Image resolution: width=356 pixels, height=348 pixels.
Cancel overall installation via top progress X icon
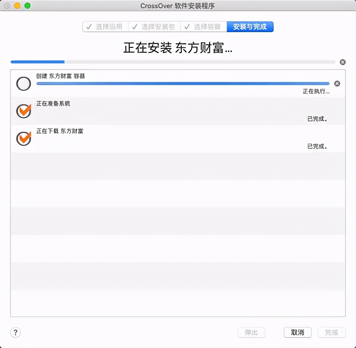(x=343, y=62)
